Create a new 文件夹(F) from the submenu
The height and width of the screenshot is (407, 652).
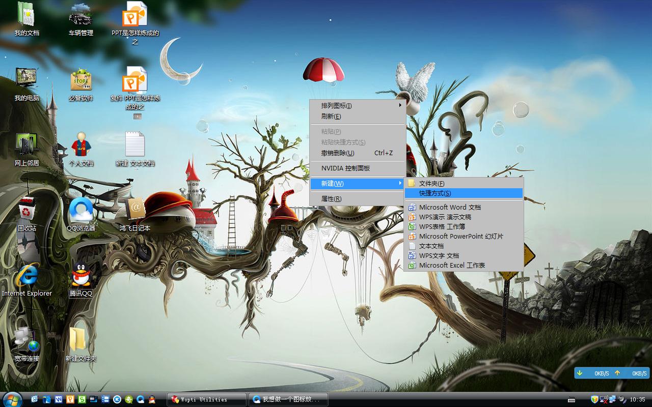[464, 184]
